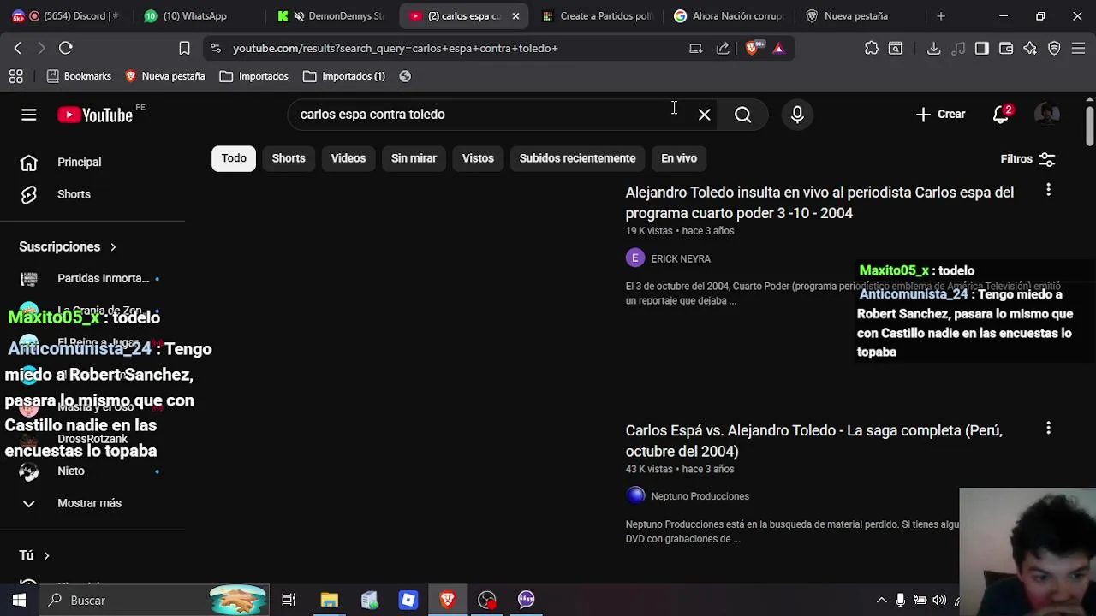Viewport: 1096px width, 616px height.
Task: Open a new browser tab
Action: click(940, 15)
